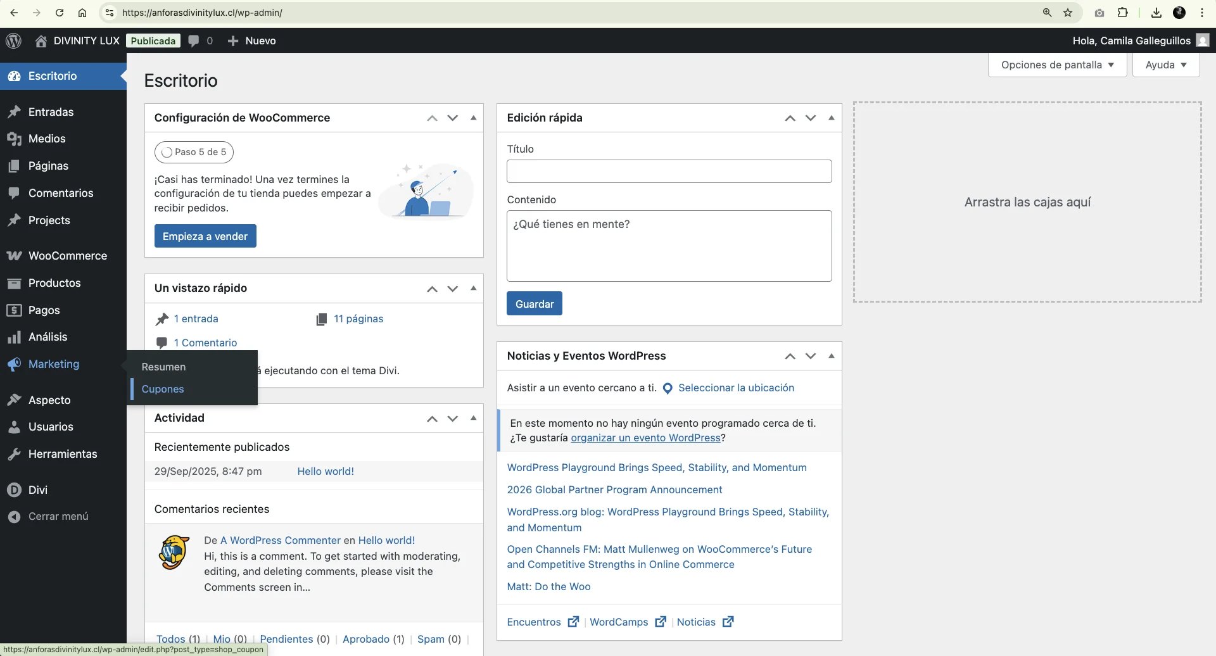Click the Empieza a vender button
This screenshot has width=1216, height=656.
[x=205, y=236]
